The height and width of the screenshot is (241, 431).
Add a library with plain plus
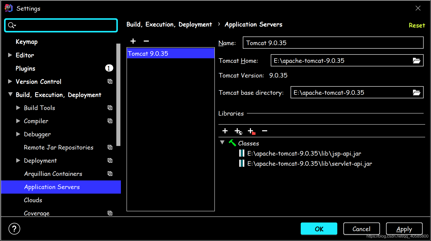tap(225, 131)
